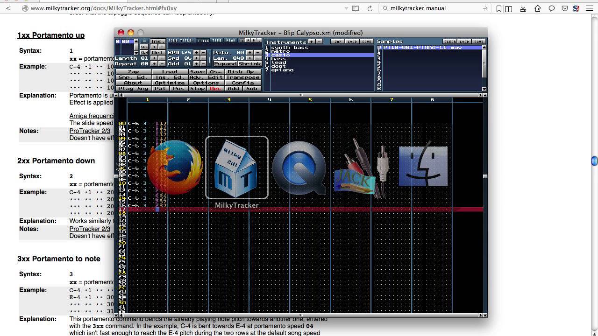Toggle the W flag button
The image size is (598, 336).
point(253,41)
